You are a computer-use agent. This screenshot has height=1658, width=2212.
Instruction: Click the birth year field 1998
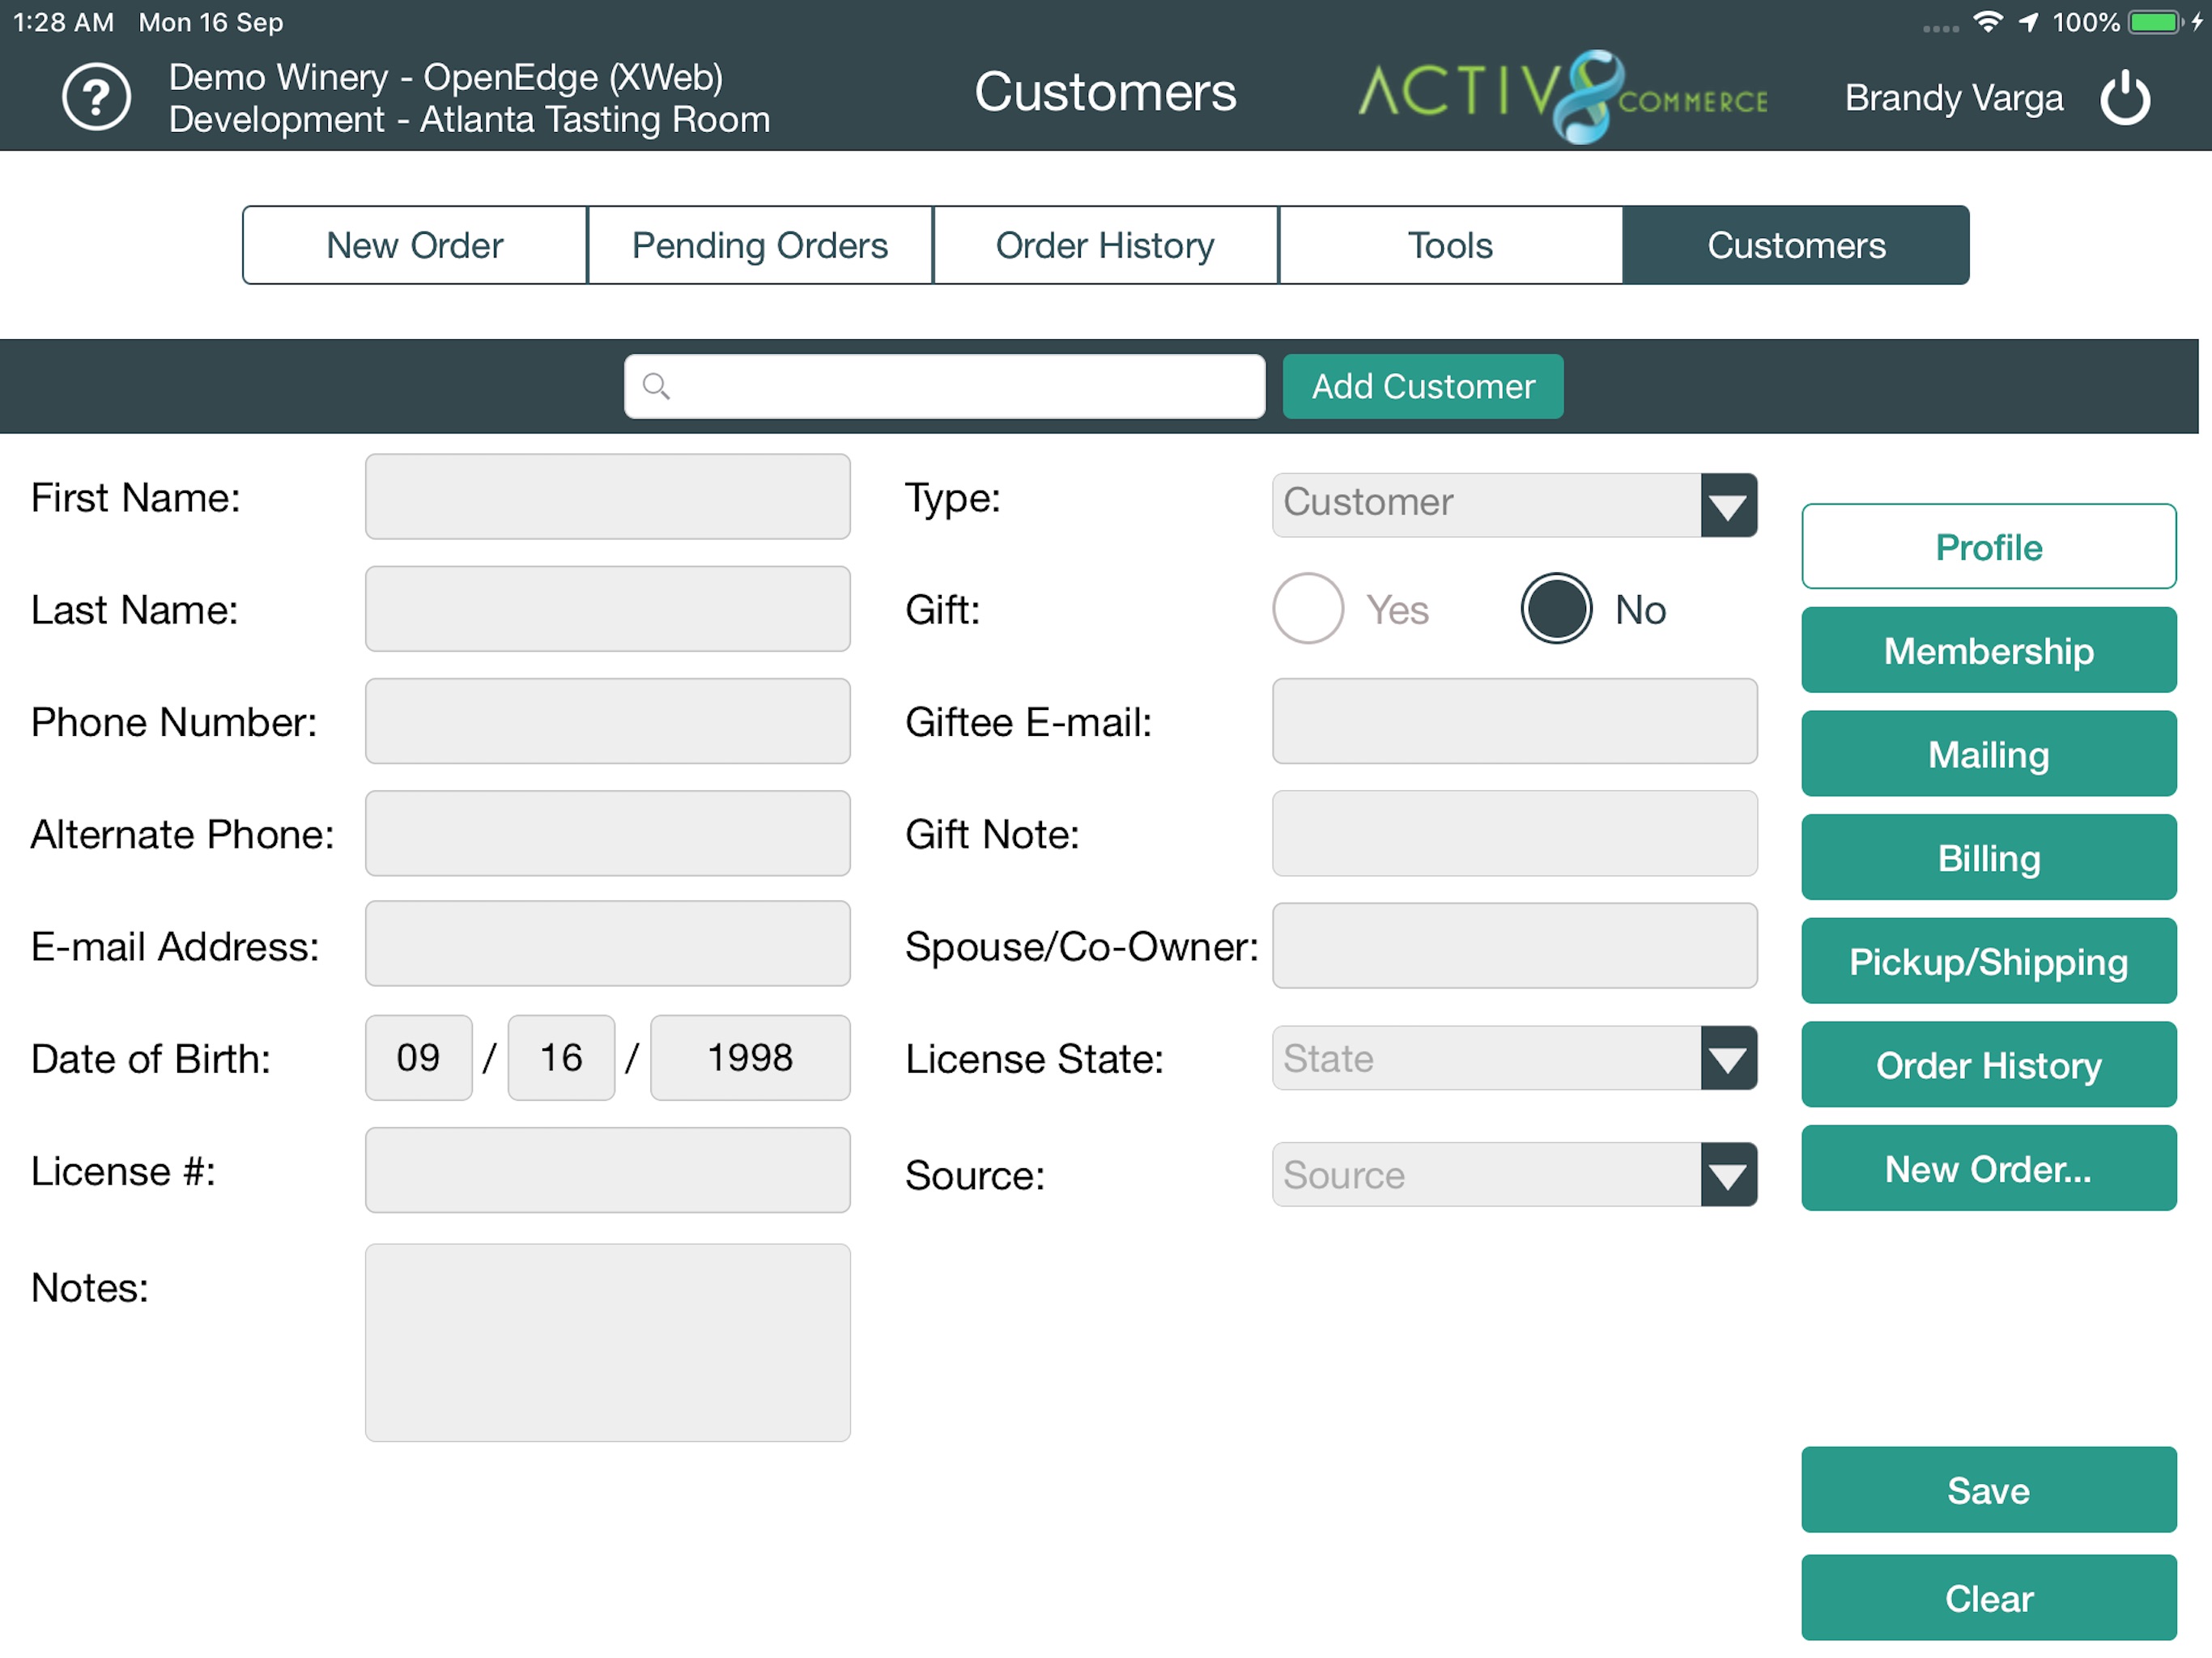click(x=750, y=1058)
